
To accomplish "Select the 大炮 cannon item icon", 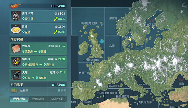I will (16, 75).
